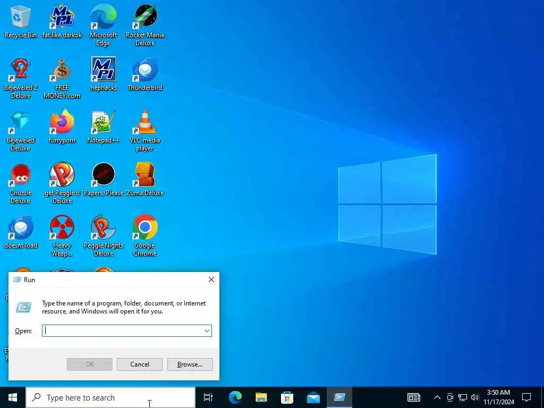Screen dimensions: 544x408
Task: Select the 'doesnt load' desktop shortcut
Action: [21, 233]
